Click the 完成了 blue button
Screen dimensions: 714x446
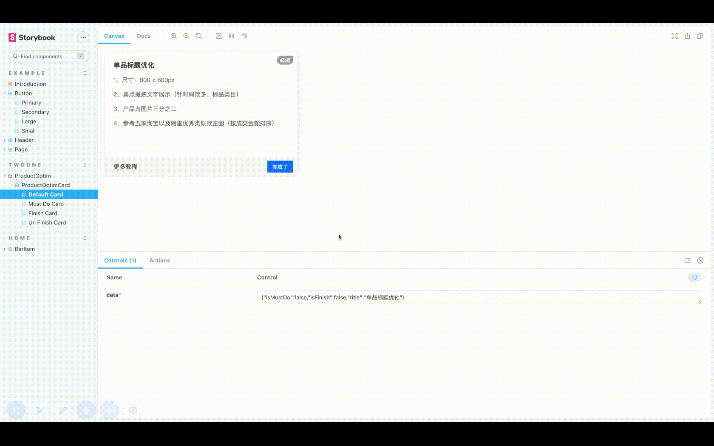(280, 167)
